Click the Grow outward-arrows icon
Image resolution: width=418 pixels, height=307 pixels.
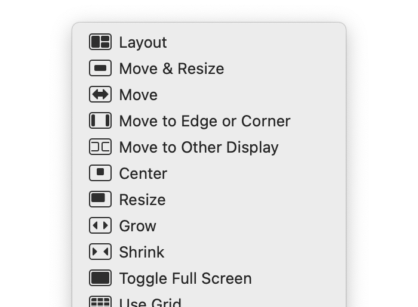coord(100,226)
